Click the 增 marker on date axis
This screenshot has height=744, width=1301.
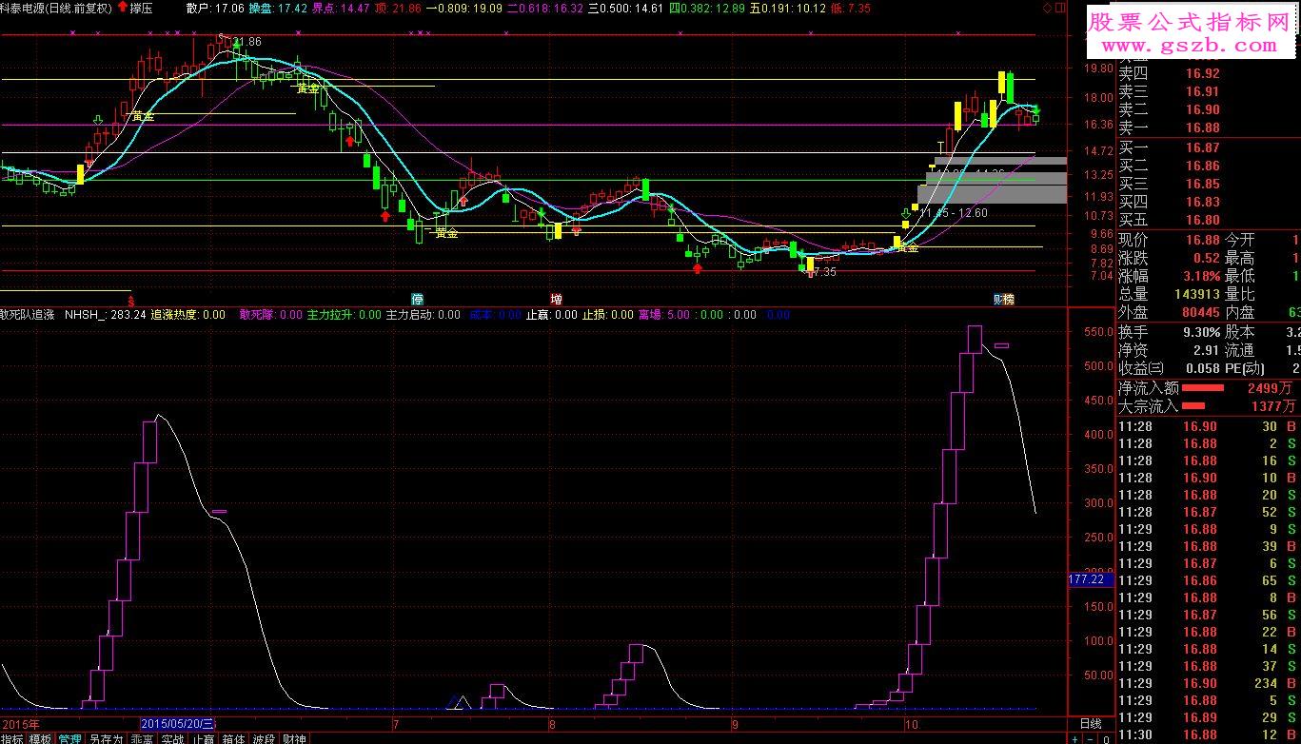tap(556, 298)
